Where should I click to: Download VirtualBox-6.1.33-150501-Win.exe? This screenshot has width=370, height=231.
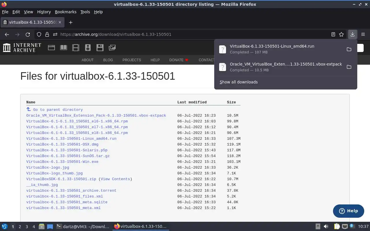click(x=62, y=162)
